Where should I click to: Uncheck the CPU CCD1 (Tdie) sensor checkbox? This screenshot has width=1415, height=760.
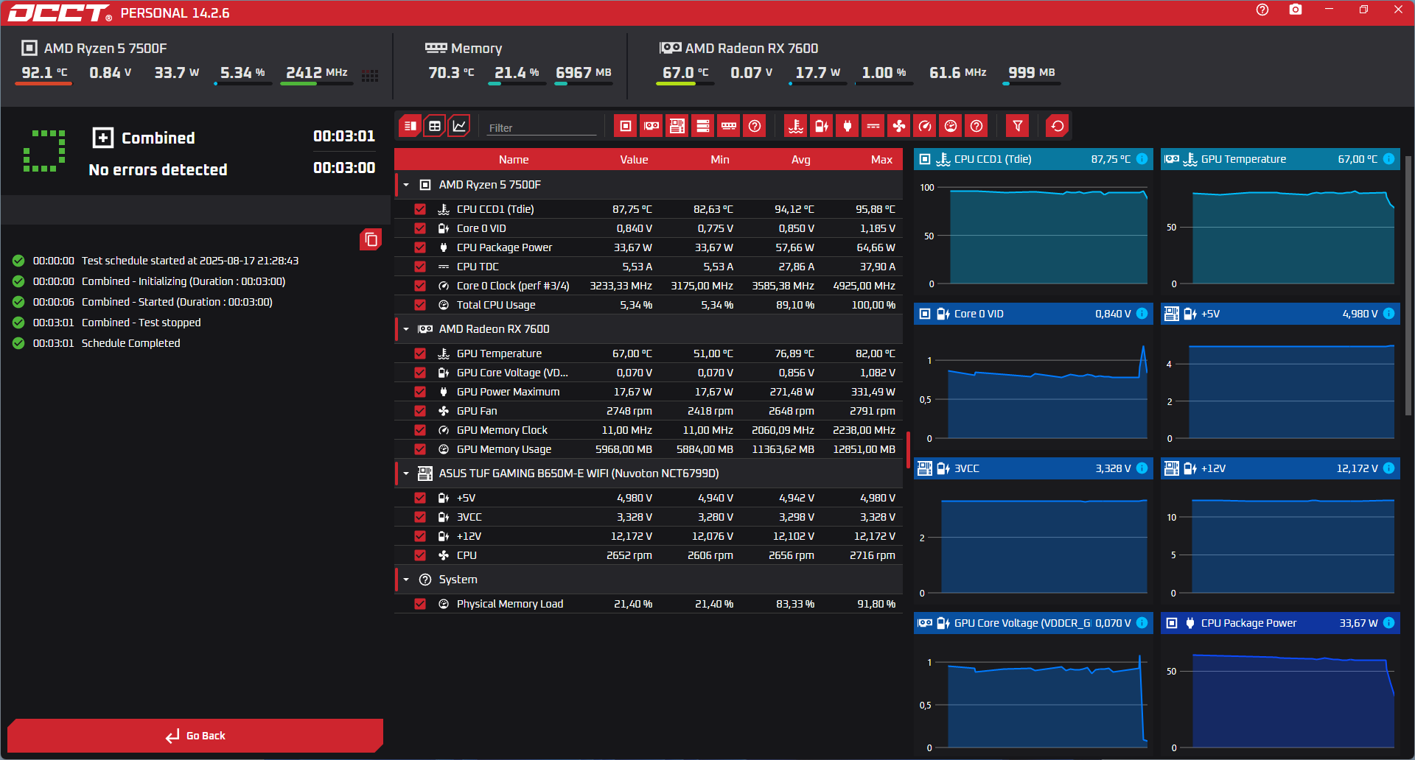click(420, 209)
